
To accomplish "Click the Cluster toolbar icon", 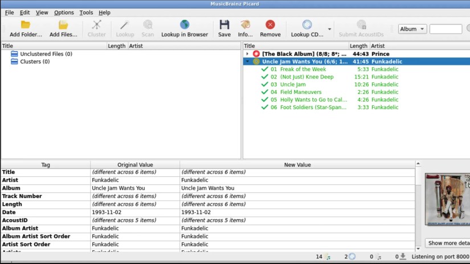I will click(x=96, y=25).
